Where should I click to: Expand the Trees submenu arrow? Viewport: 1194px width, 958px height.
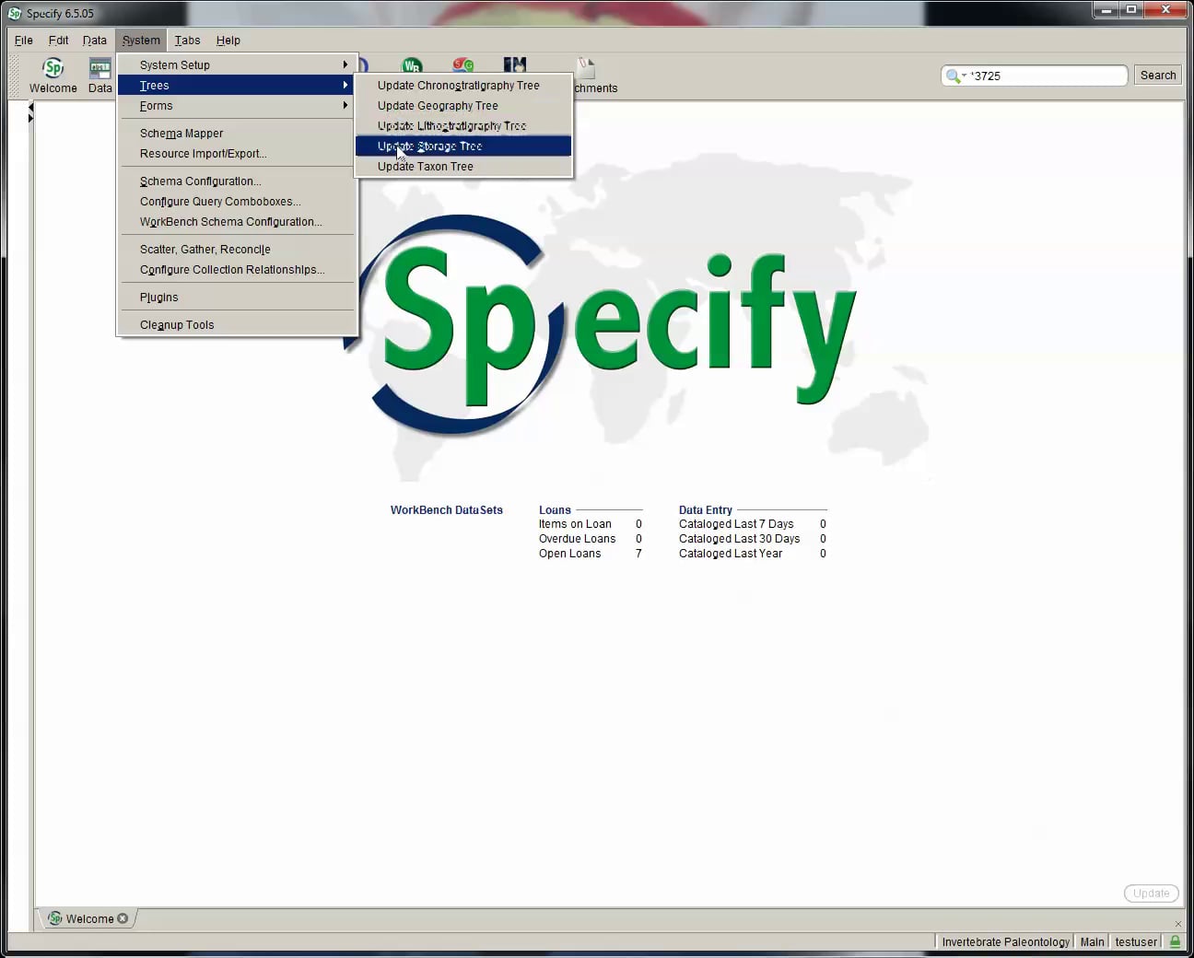point(345,85)
